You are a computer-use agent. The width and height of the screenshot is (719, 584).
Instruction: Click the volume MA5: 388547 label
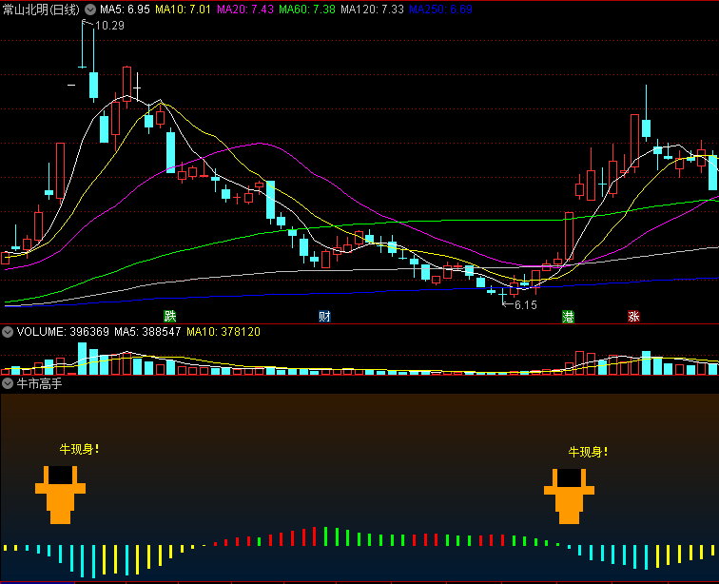[x=147, y=332]
